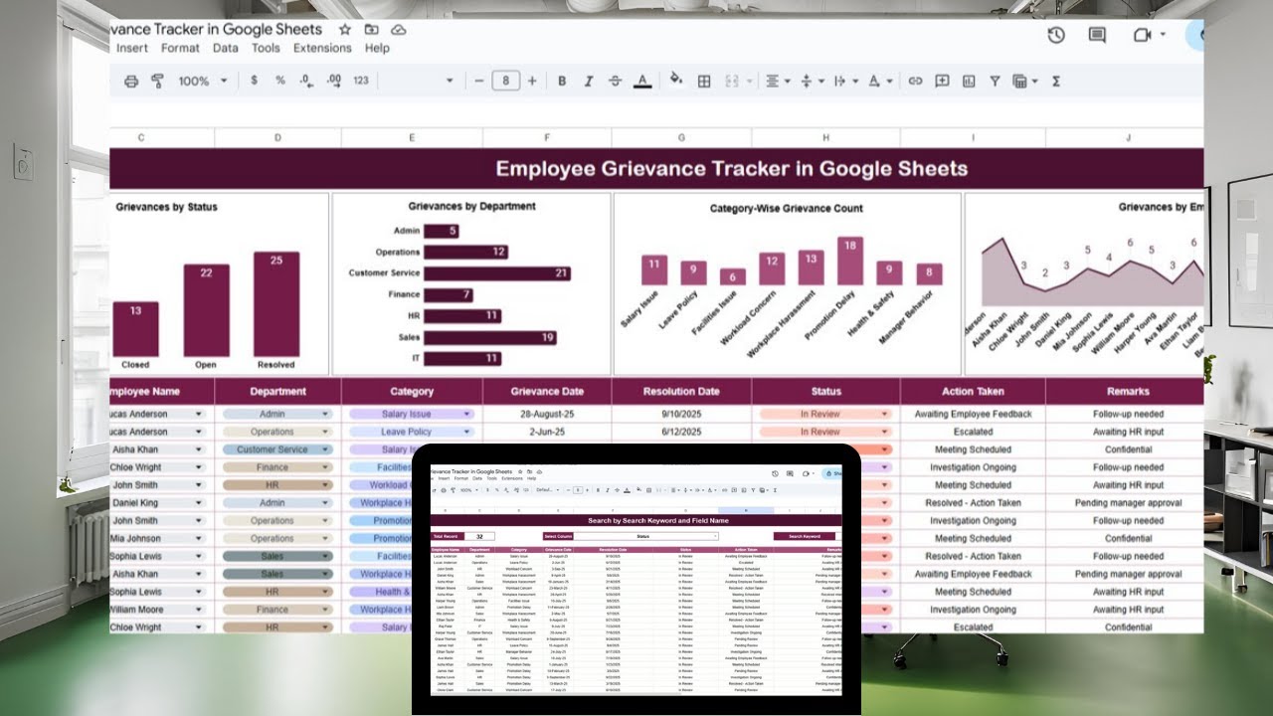Open In Review status dropdown for 28-August-25 row

pos(884,414)
